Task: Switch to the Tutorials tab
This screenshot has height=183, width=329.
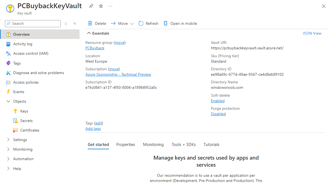Action: pos(212,145)
